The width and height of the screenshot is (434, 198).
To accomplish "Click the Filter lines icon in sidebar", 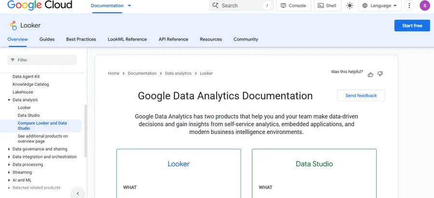I will (13, 60).
